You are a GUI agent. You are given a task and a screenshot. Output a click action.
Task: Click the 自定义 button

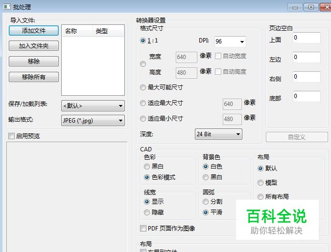[297, 137]
